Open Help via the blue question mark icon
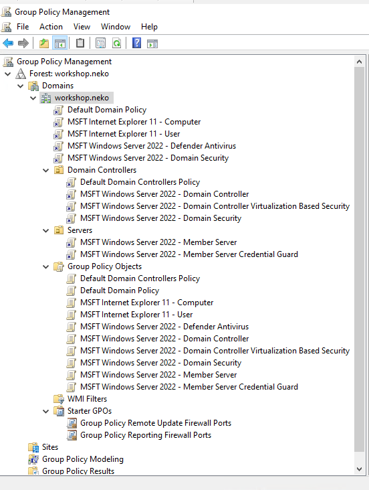The width and height of the screenshot is (369, 490). coord(137,43)
